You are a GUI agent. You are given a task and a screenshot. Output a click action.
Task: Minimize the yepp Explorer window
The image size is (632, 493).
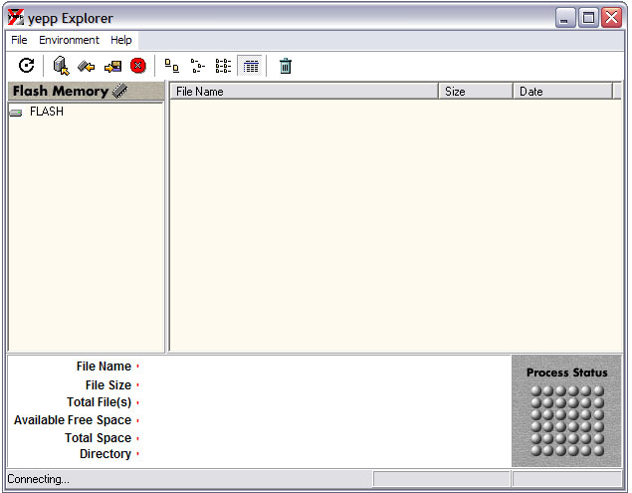(565, 18)
